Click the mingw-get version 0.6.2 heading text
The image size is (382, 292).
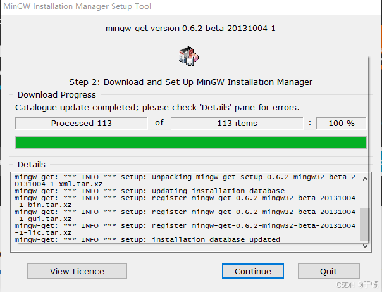(x=191, y=29)
